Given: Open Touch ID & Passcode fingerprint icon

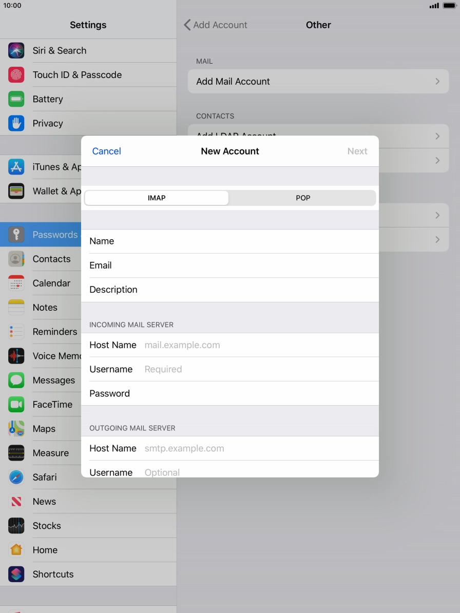Looking at the screenshot, I should [x=16, y=75].
